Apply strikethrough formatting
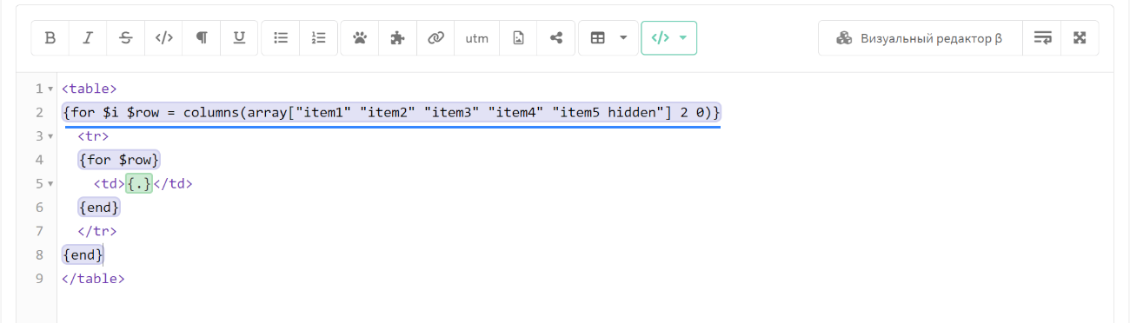1130x323 pixels. 126,38
